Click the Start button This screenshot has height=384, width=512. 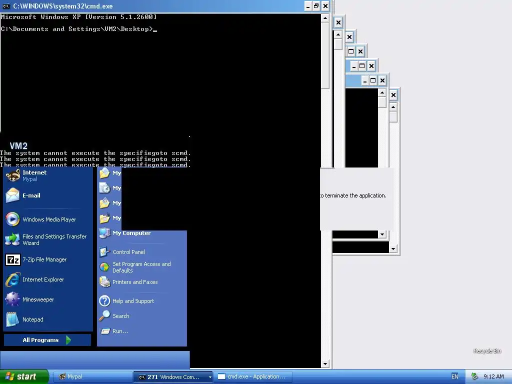tap(24, 376)
